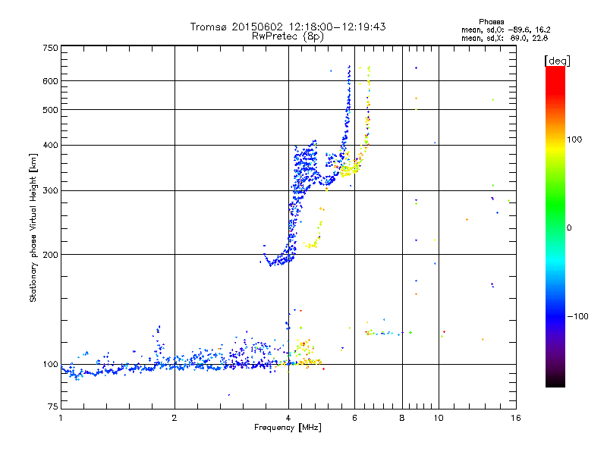Click the 'Frequency [MHz]' axis label

click(288, 428)
